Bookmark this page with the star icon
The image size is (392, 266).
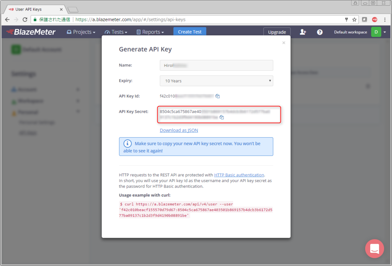354,19
